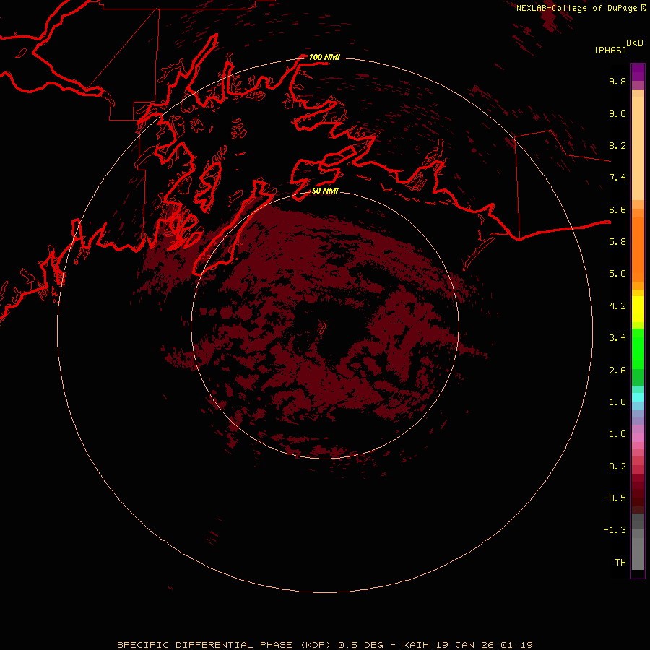The width and height of the screenshot is (650, 650).
Task: Click the -1.3 value on the color scale
Action: (x=615, y=530)
